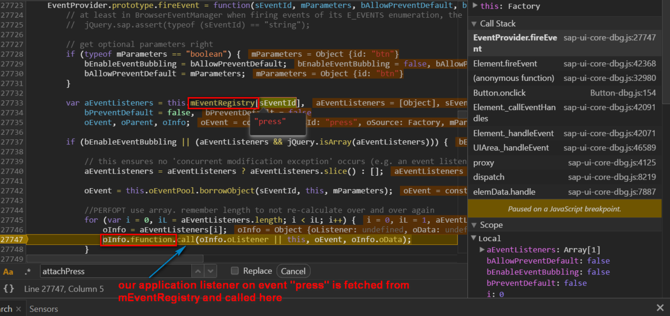Toggle the .* regular expression search option

28,271
